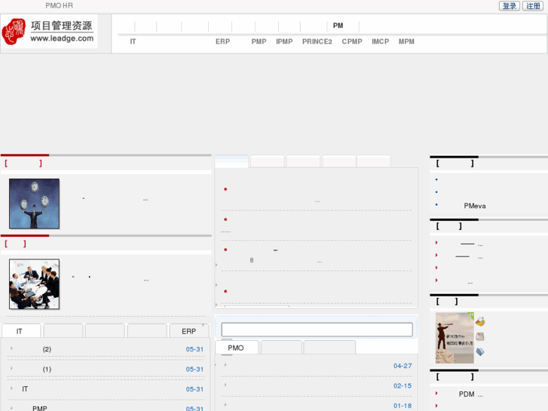Click the book cover image in sidebar
The width and height of the screenshot is (548, 411).
[x=455, y=338]
